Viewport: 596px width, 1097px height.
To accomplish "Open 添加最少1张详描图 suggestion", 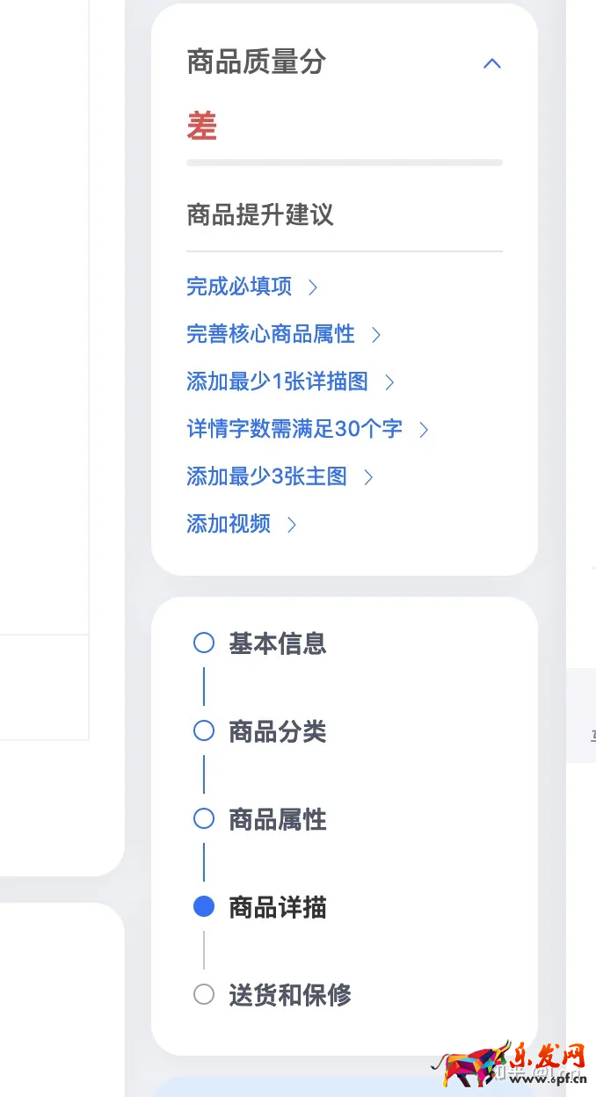I will (277, 381).
